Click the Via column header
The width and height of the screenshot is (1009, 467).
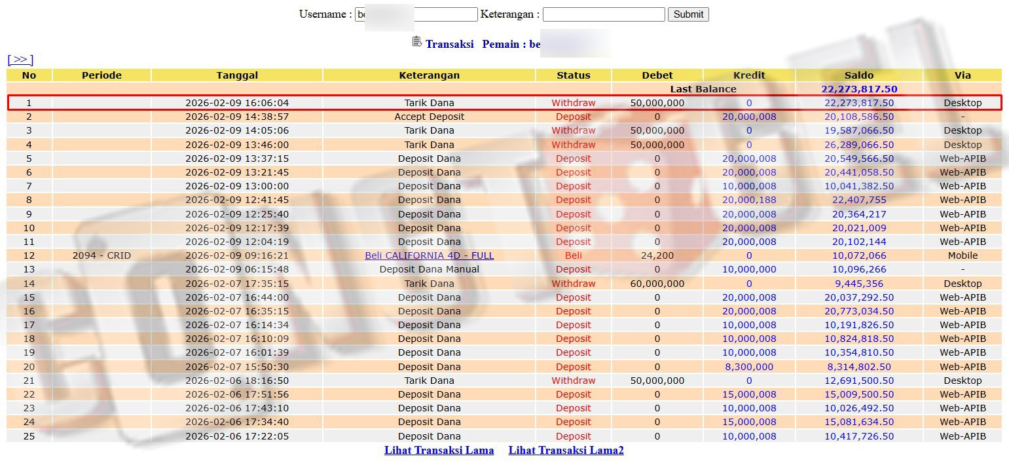tap(962, 75)
